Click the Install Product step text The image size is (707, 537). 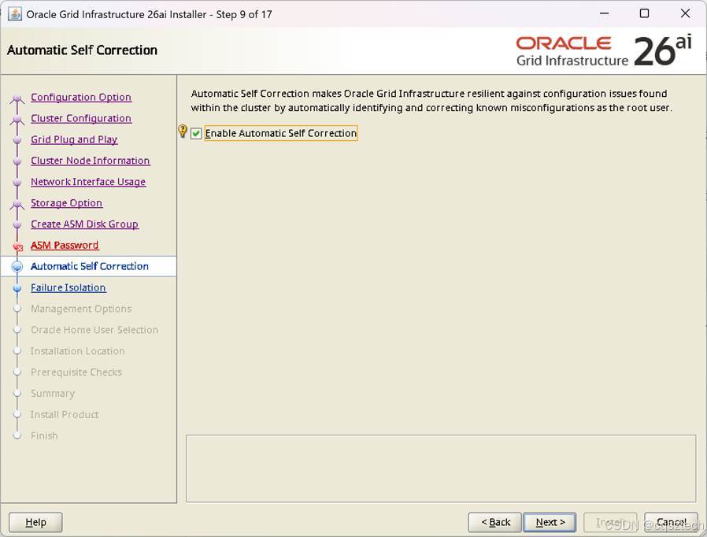(x=65, y=415)
